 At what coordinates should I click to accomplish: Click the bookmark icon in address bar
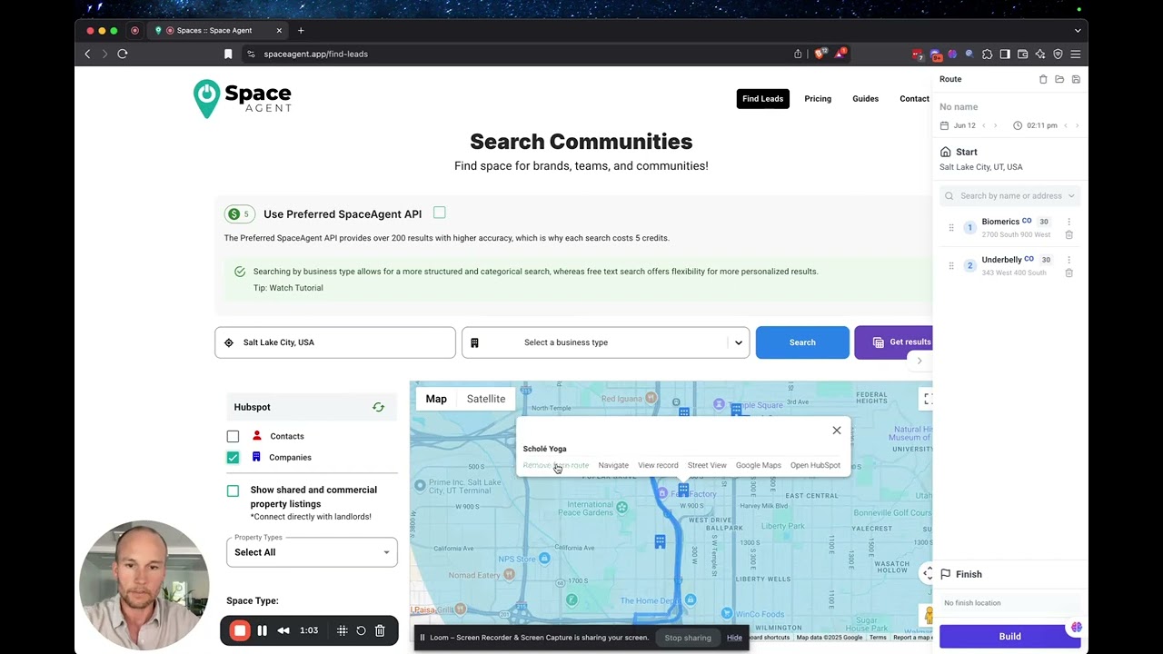[228, 54]
